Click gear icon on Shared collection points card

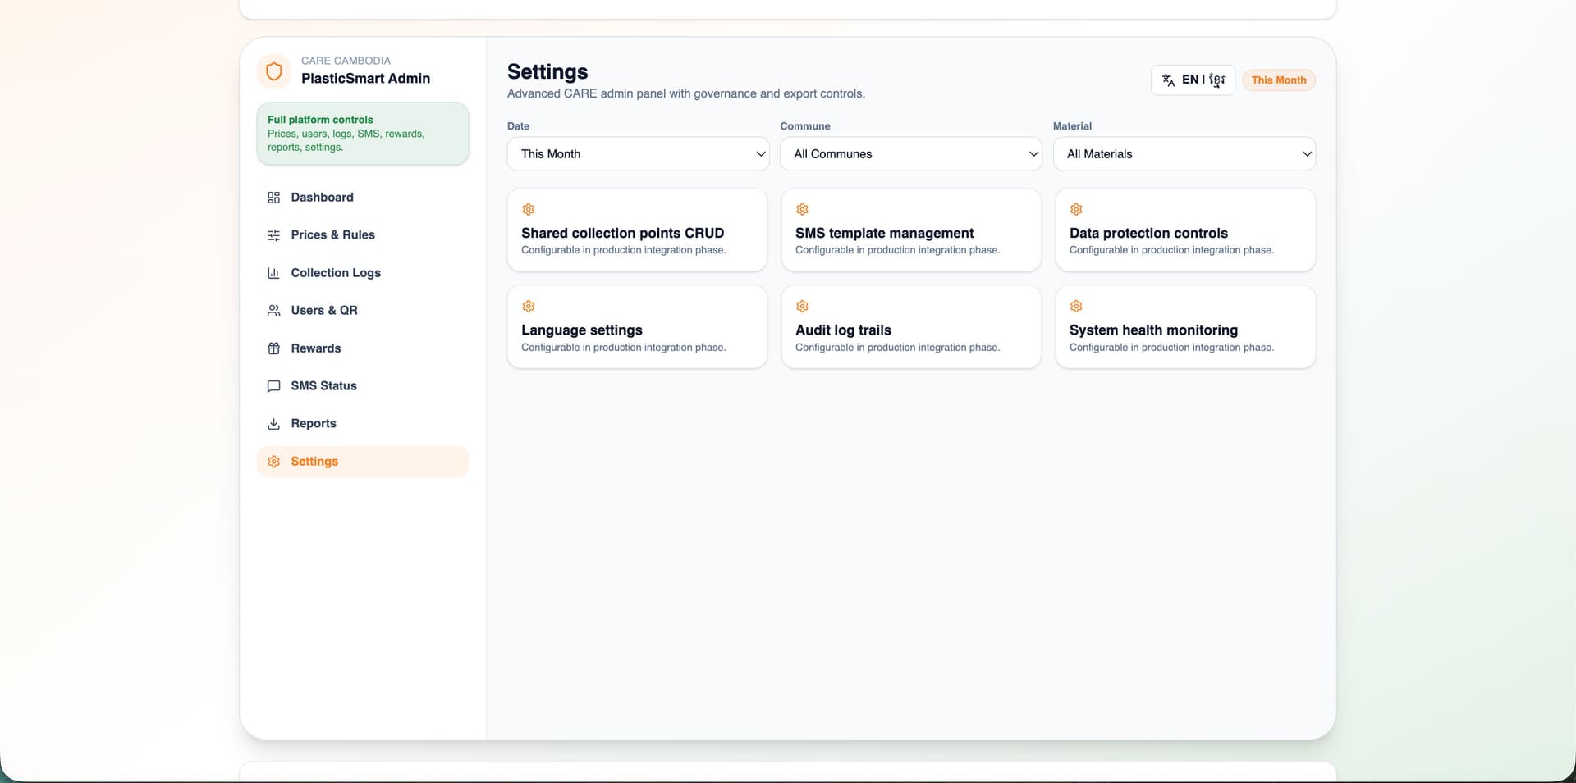[x=529, y=210]
